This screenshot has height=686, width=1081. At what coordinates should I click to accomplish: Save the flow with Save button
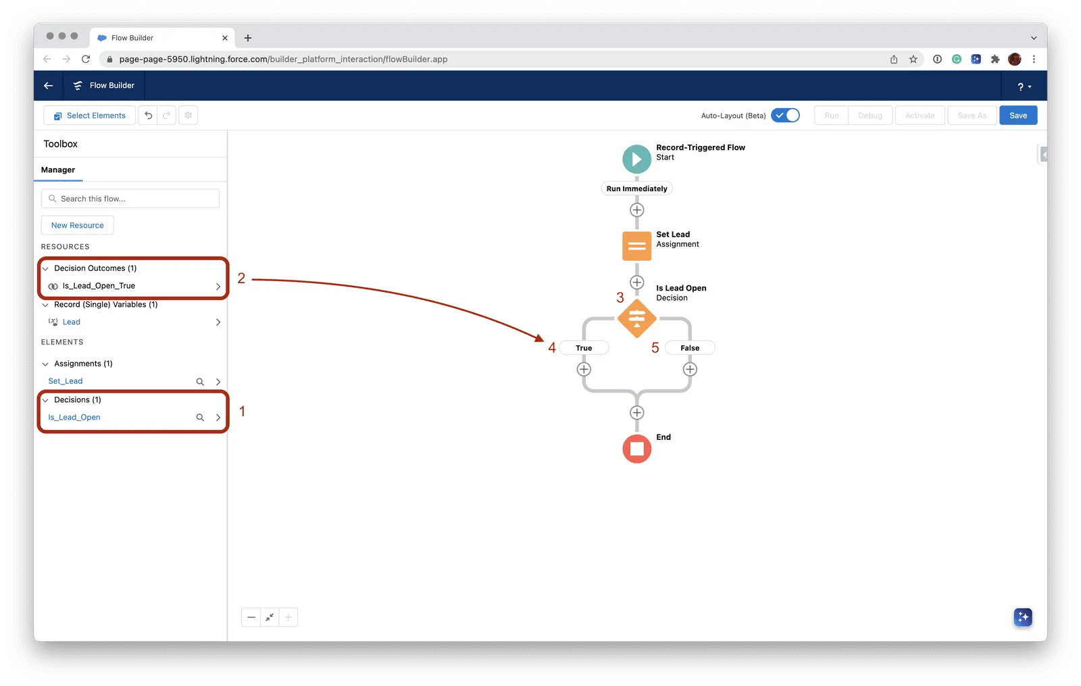pos(1018,116)
